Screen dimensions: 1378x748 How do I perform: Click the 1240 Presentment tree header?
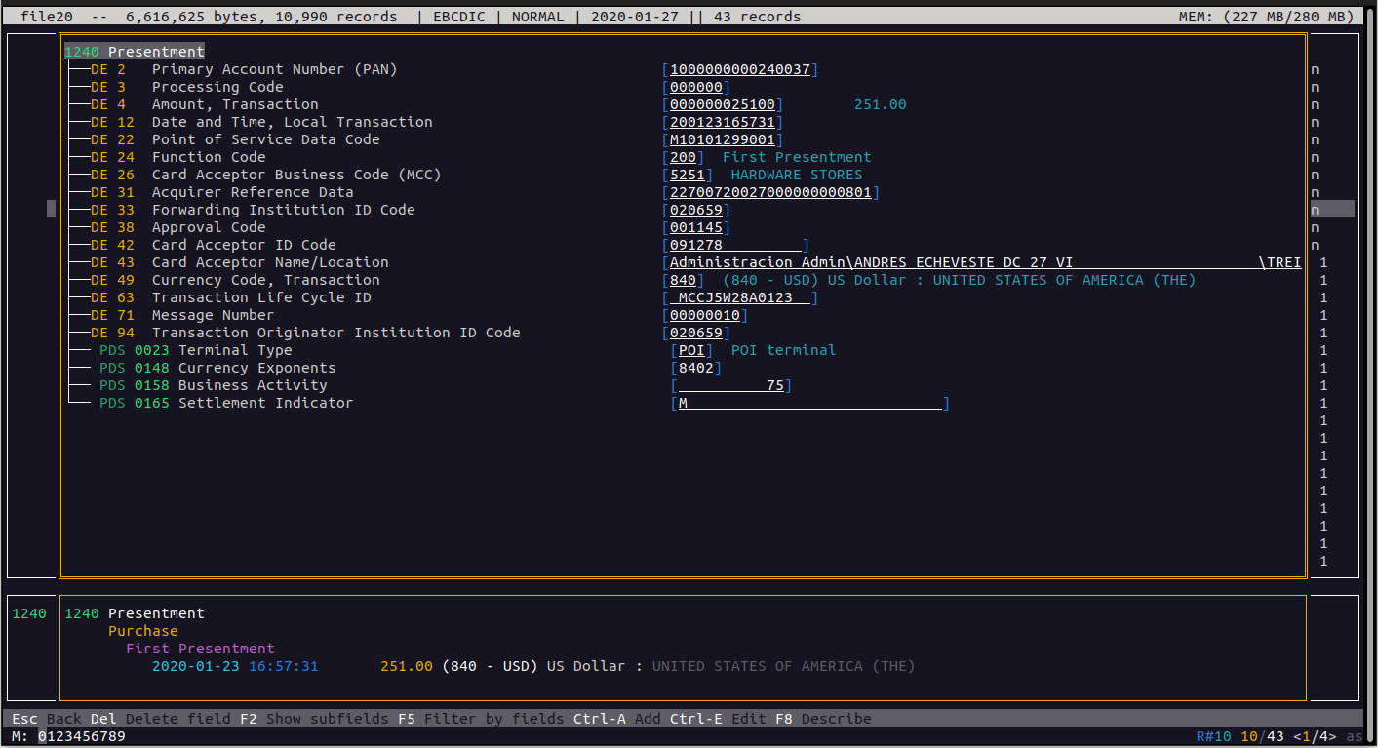coord(135,52)
